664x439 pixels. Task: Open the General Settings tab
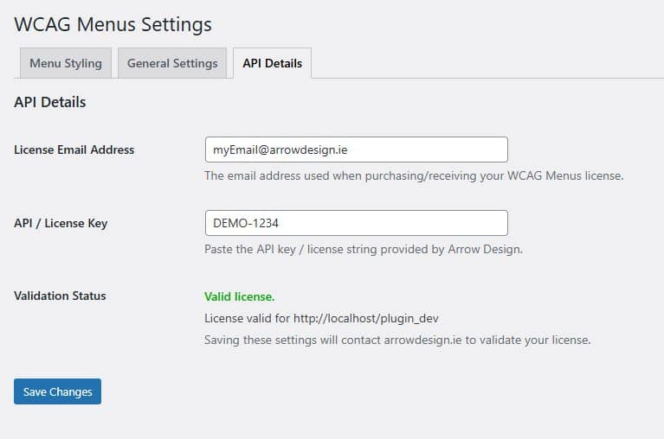click(172, 63)
